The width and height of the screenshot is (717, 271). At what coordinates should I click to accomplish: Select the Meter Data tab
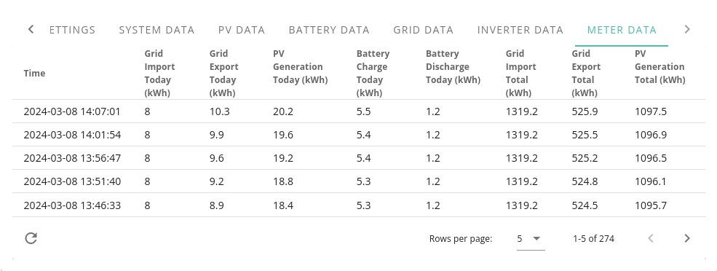pos(622,30)
